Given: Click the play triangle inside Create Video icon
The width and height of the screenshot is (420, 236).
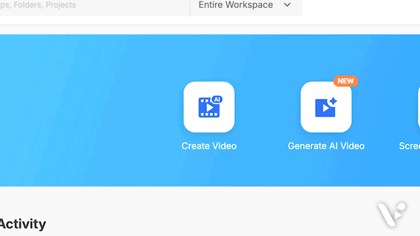Looking at the screenshot, I should [210, 108].
